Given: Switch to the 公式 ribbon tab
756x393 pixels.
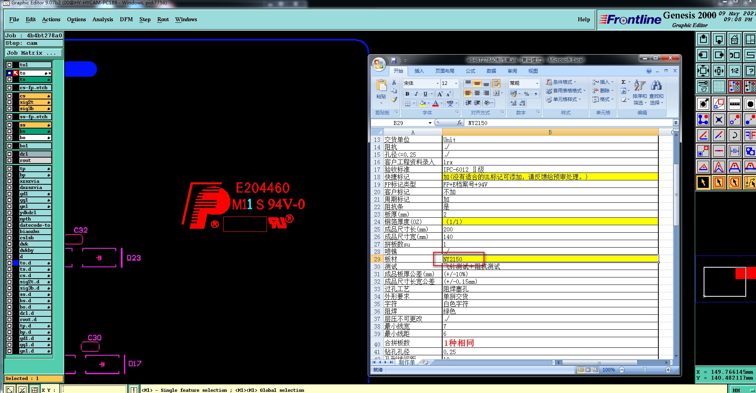Looking at the screenshot, I should (x=471, y=71).
